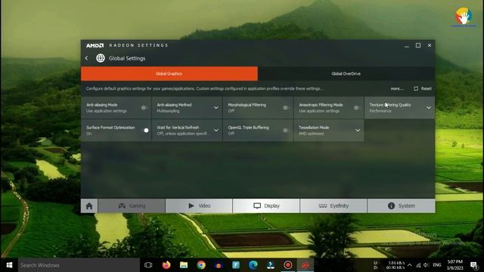Expand the Texture Filtering Quality dropdown
The height and width of the screenshot is (272, 484).
429,107
